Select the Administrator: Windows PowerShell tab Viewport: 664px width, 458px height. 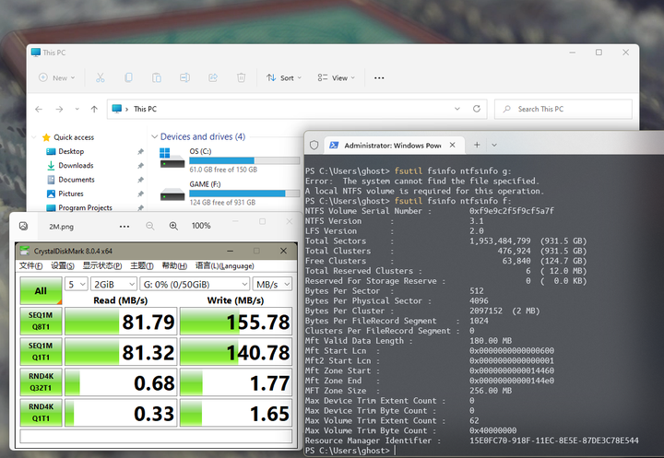pyautogui.click(x=392, y=146)
